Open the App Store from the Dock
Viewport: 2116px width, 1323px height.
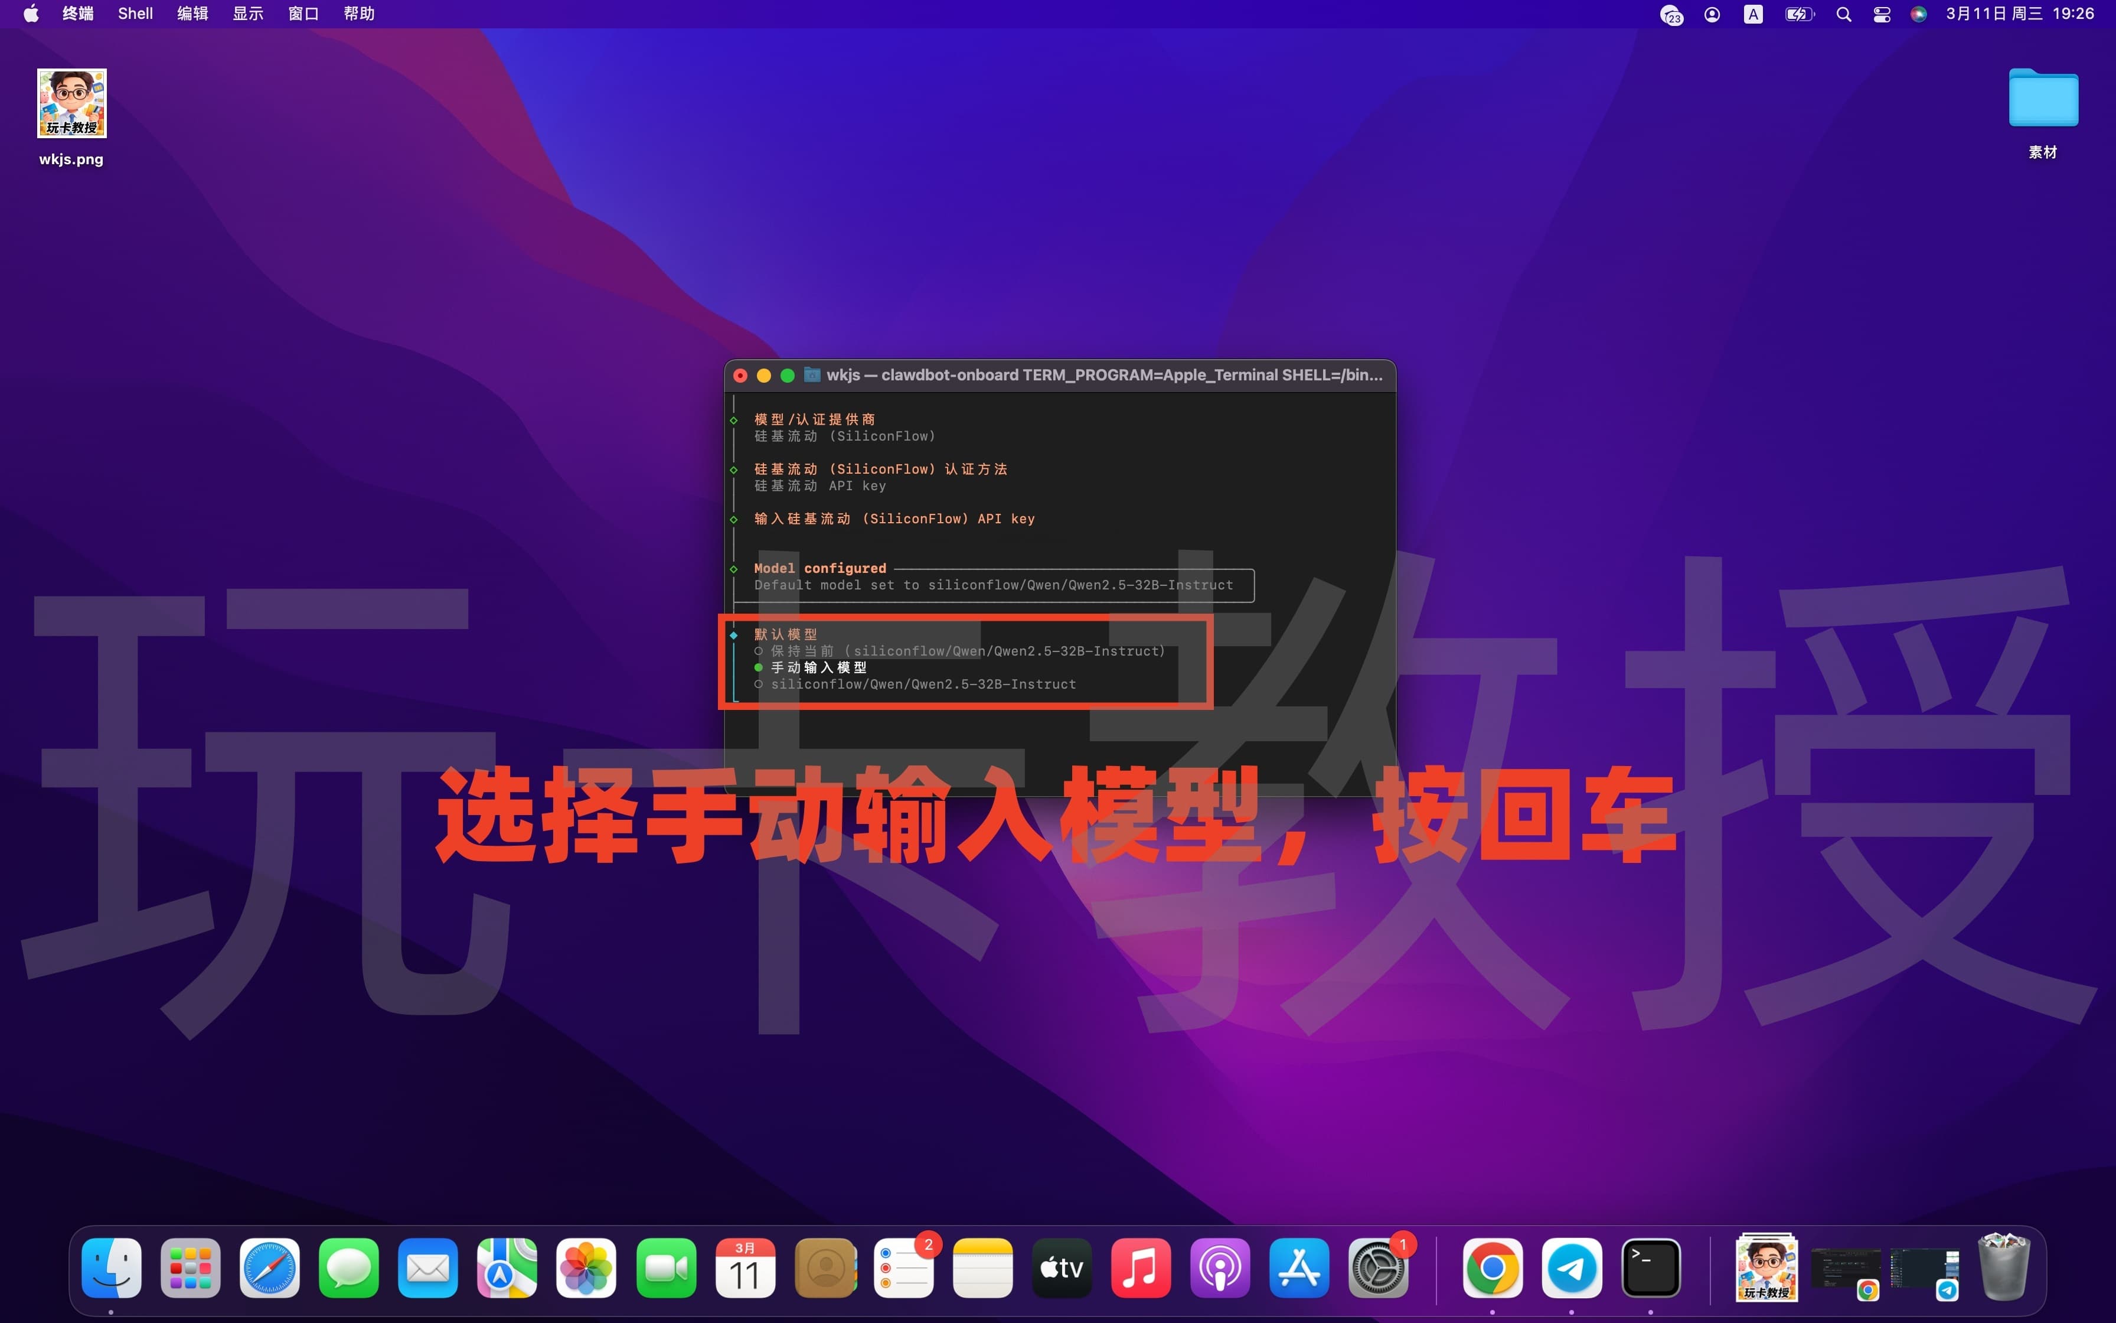pyautogui.click(x=1298, y=1267)
